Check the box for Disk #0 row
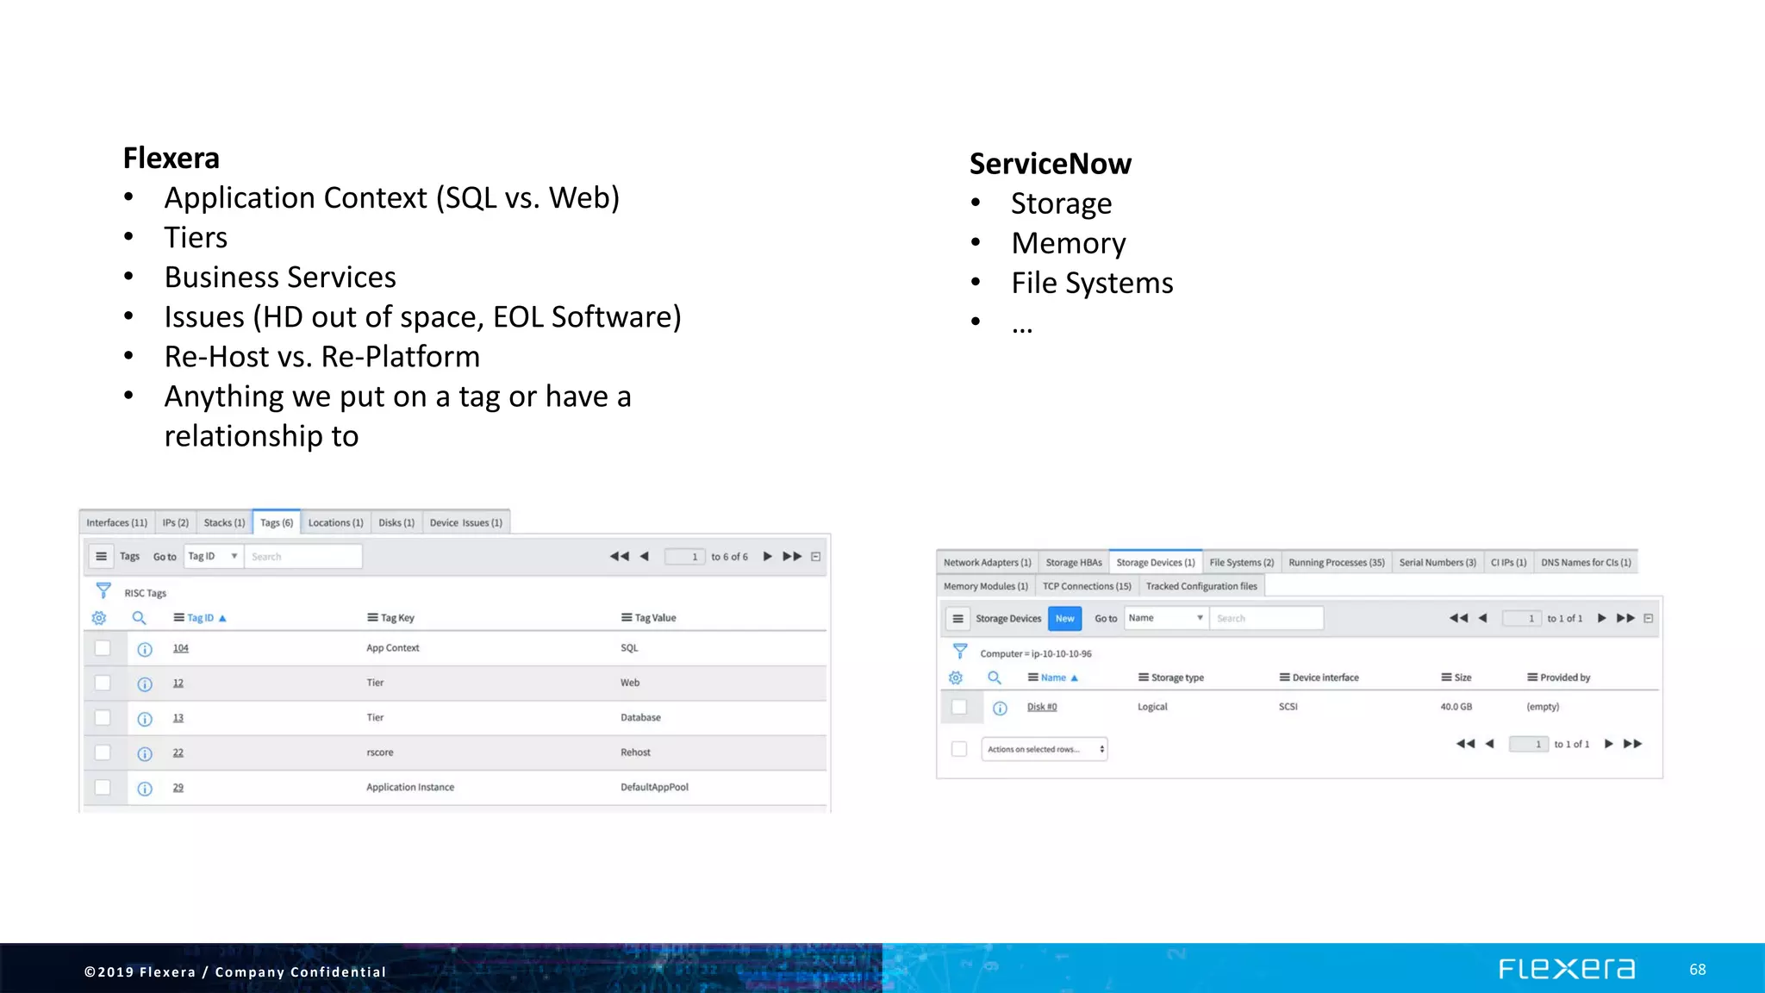Screen dimensions: 1765x993 959,707
